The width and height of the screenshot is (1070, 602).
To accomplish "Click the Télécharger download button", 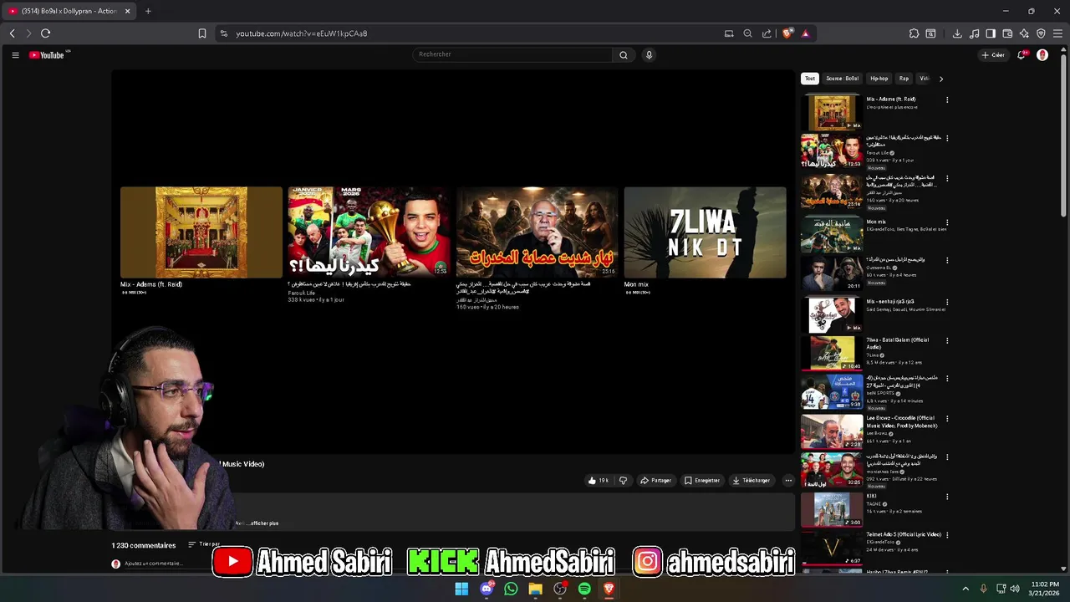I will click(x=751, y=481).
